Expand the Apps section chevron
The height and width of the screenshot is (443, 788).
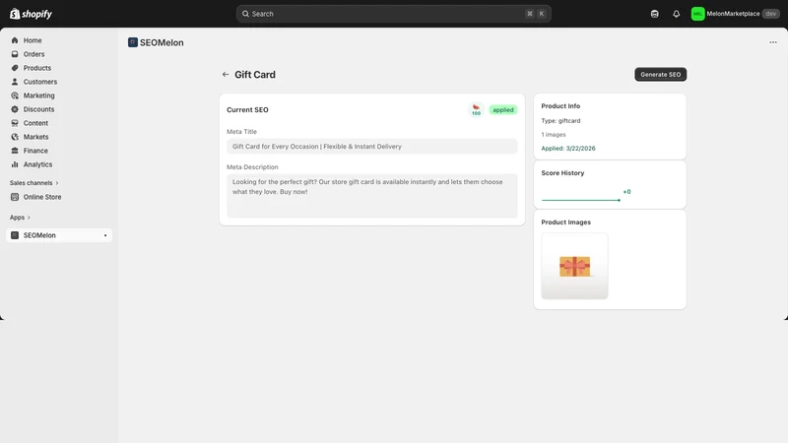pos(29,218)
